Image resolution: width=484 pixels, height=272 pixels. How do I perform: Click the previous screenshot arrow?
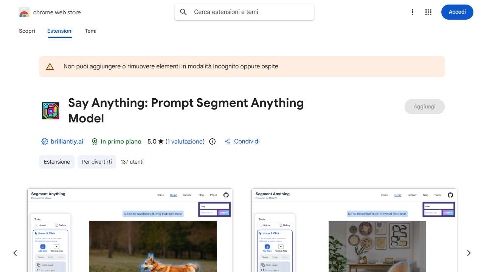[x=15, y=253]
